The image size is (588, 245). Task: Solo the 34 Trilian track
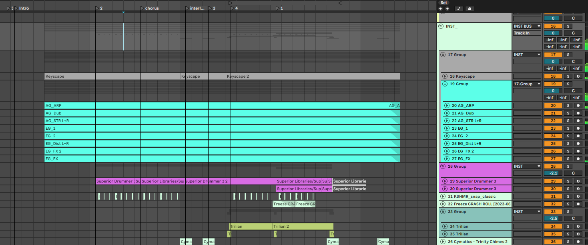(x=568, y=227)
